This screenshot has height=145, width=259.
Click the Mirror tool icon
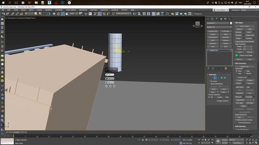pyautogui.click(x=135, y=14)
